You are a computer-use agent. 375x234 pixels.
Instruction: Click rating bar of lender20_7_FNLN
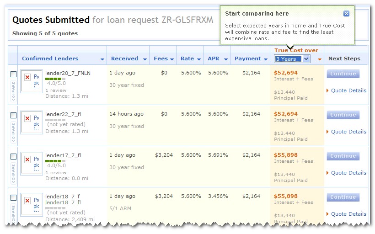coord(55,79)
